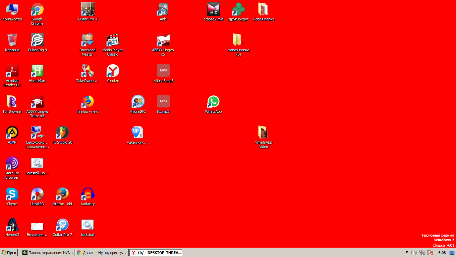This screenshot has height=257, width=456.
Task: Select the AIMP player shortcut
Action: 12,133
